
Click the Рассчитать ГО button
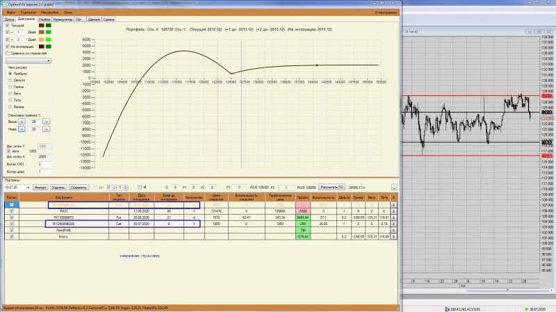pyautogui.click(x=332, y=187)
